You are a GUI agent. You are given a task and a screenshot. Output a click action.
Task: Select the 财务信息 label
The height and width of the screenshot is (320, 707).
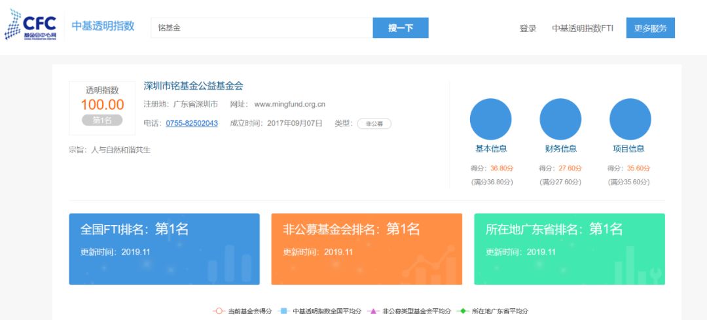[x=560, y=149]
